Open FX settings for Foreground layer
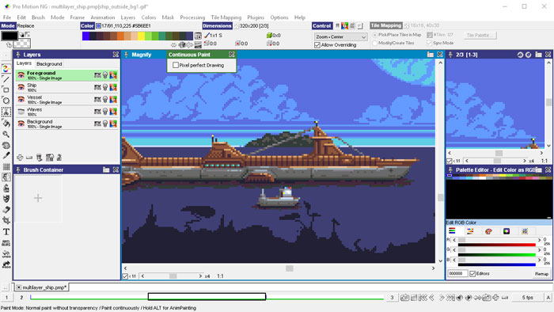 (x=97, y=75)
